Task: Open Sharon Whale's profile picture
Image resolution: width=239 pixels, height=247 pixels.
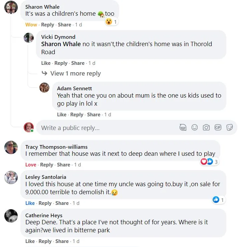Action: tap(11, 7)
